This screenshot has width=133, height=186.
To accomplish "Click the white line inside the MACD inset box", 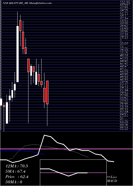I will tap(64, 172).
